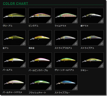Click the ストライプワカアユ color name label

click(x=63, y=48)
